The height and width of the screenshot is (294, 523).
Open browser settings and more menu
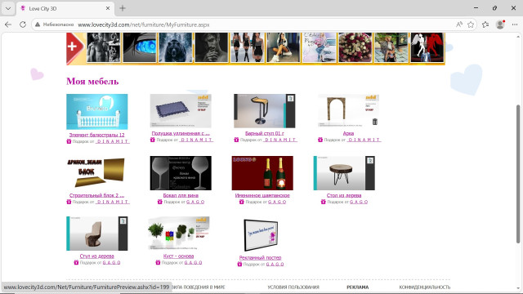pos(515,24)
